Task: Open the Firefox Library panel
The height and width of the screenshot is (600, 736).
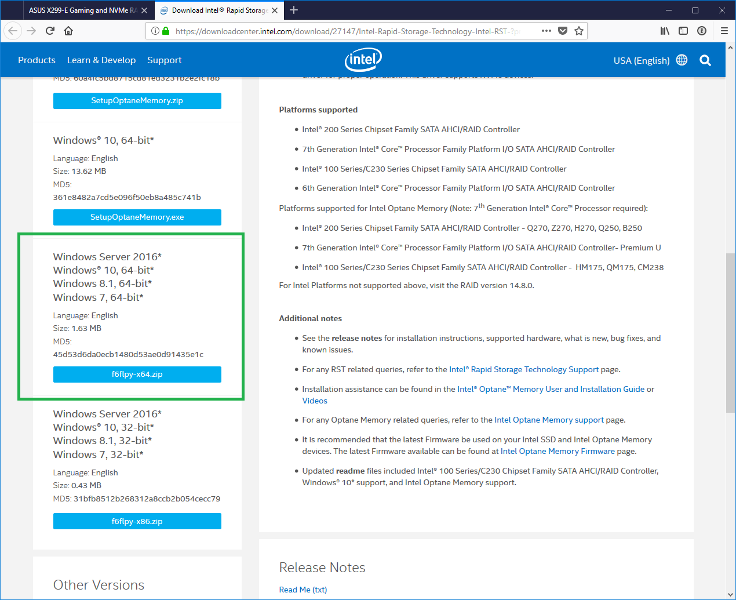Action: [x=665, y=31]
